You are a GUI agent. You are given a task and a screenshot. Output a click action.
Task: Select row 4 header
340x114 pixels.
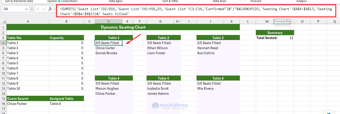[x=3, y=43]
